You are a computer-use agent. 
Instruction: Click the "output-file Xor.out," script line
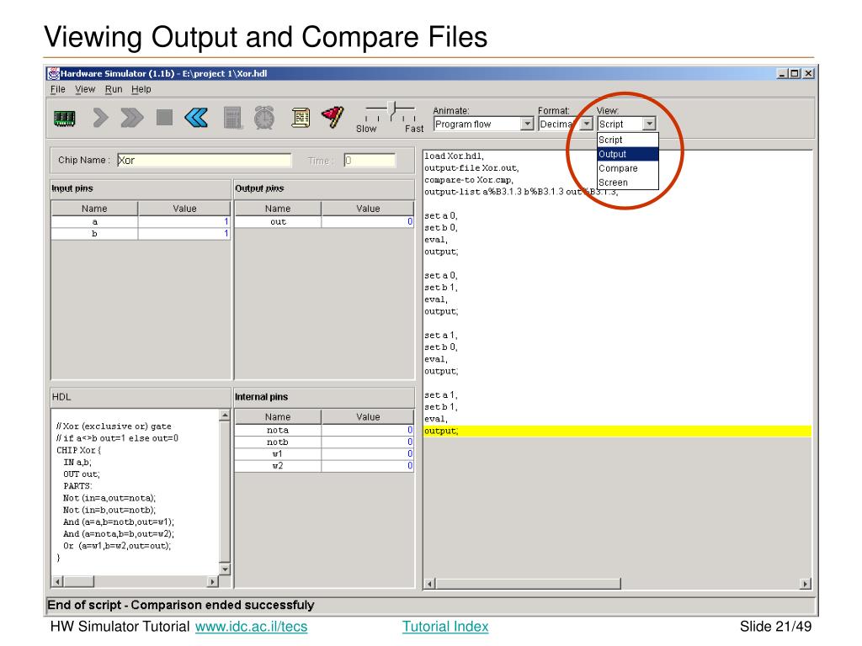(x=471, y=168)
